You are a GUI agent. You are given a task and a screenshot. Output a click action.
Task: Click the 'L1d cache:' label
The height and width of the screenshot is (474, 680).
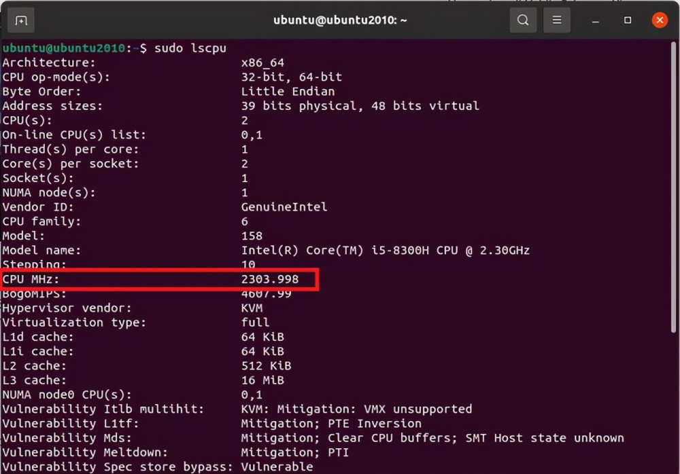click(38, 337)
